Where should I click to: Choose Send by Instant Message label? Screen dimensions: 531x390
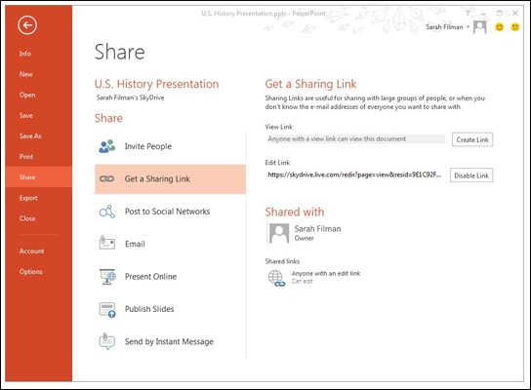tap(169, 341)
